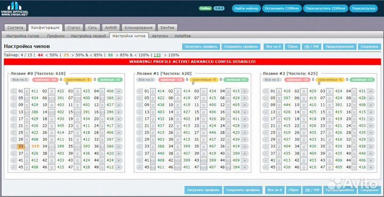The image size is (384, 197).
Task: Click Все на 0 in Лезвие #1
Action: pyautogui.click(x=146, y=80)
